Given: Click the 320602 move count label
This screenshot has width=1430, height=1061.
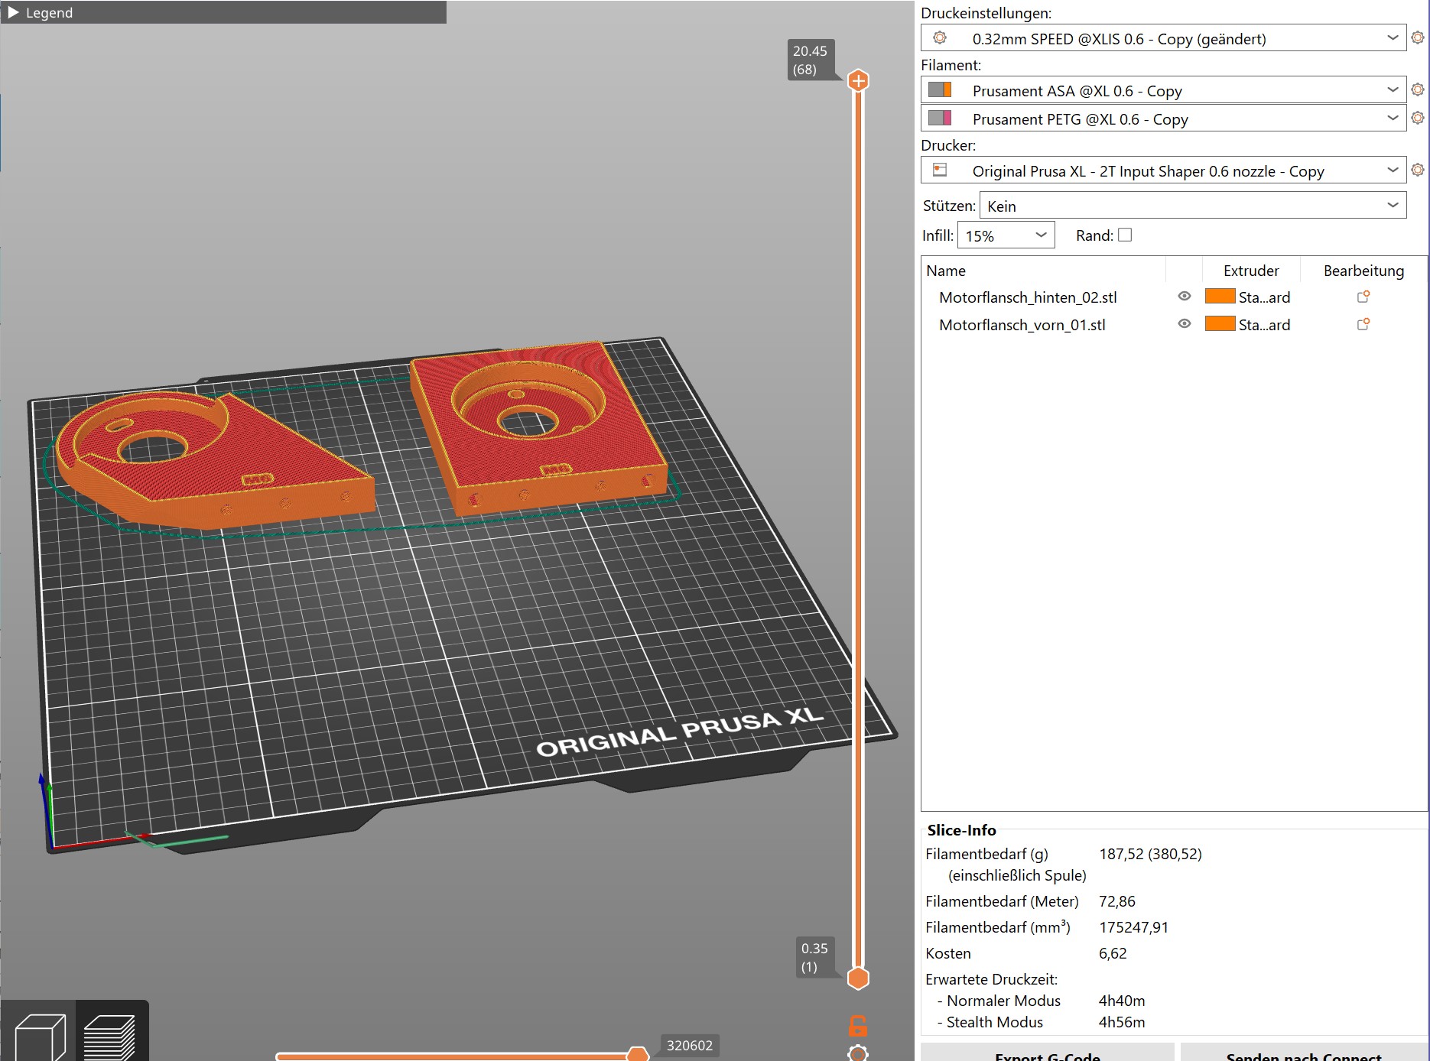Looking at the screenshot, I should [x=689, y=1045].
